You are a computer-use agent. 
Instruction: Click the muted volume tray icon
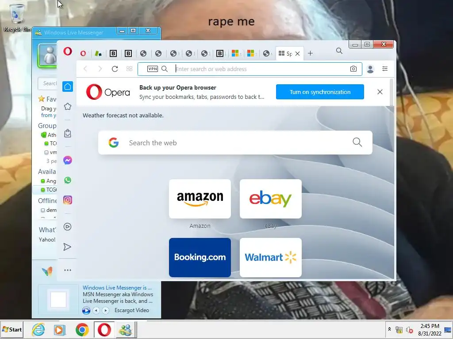click(x=409, y=330)
